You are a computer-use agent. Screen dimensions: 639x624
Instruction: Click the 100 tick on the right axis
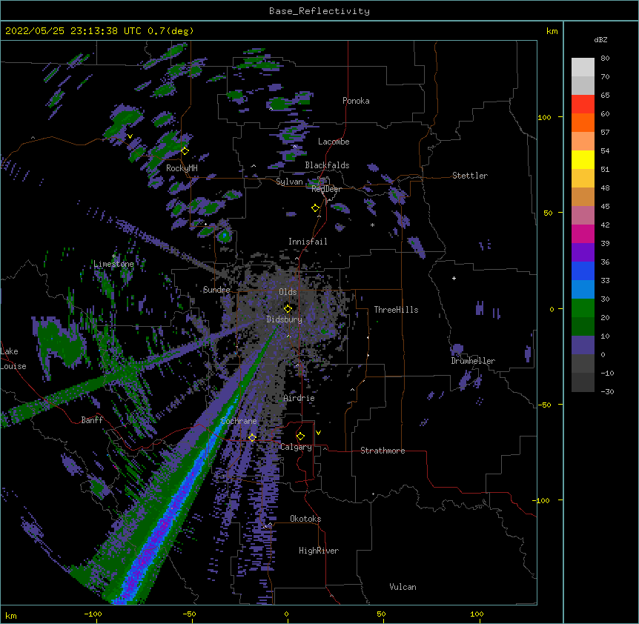(544, 117)
